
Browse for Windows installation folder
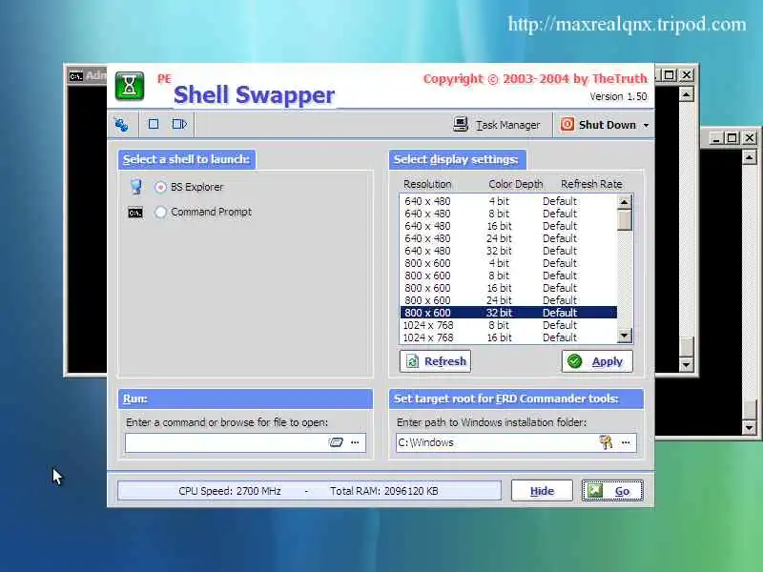(626, 442)
